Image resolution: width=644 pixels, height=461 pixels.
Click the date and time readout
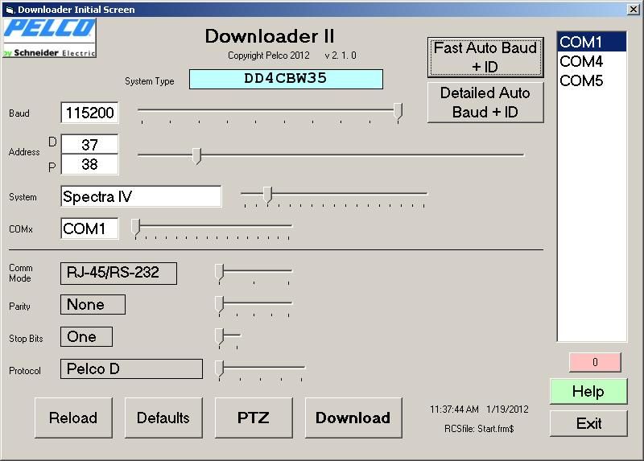(x=479, y=410)
